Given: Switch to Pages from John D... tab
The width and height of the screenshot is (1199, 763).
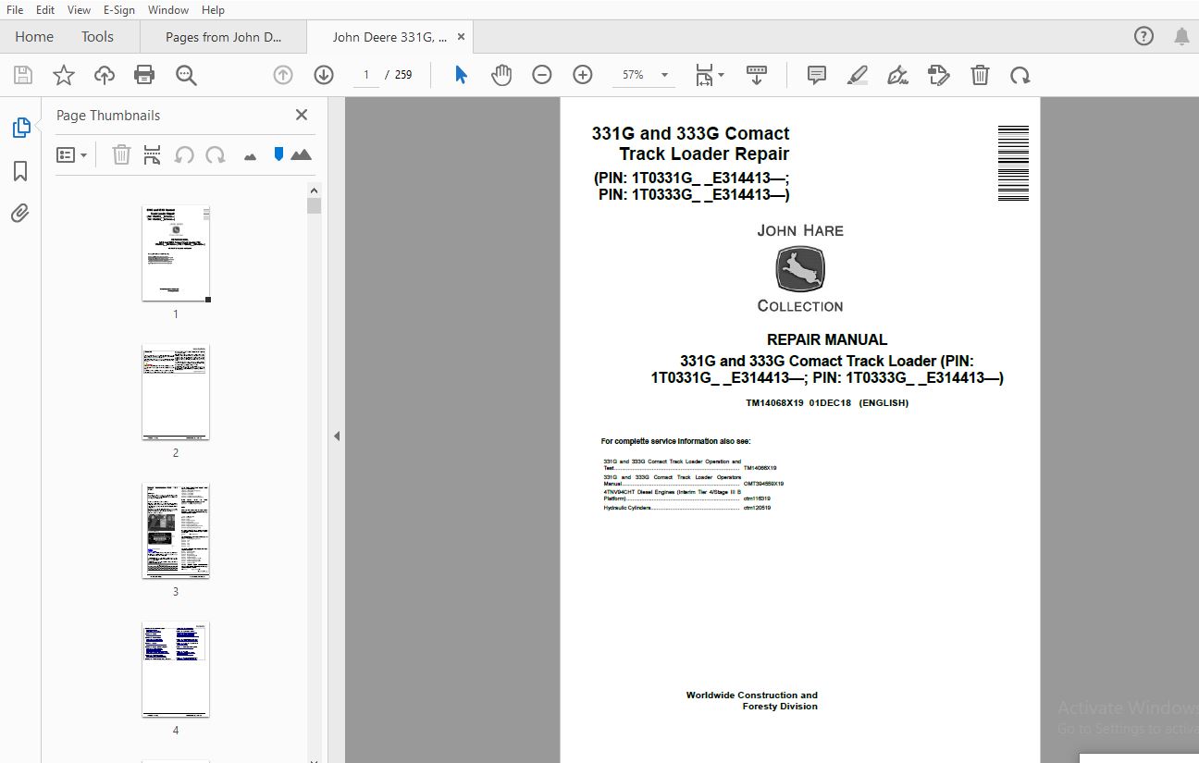Looking at the screenshot, I should 223,37.
